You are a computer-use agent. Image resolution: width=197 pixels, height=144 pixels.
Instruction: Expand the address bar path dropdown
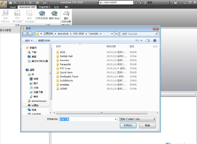coord(112,34)
